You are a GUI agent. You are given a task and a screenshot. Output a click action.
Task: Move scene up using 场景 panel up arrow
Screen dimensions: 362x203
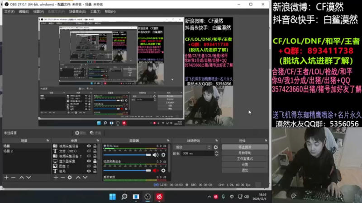pos(21,177)
